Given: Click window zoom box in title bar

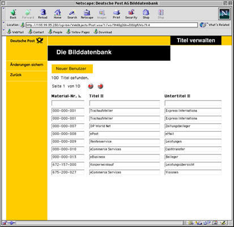Looking at the screenshot, I should [x=226, y=3].
